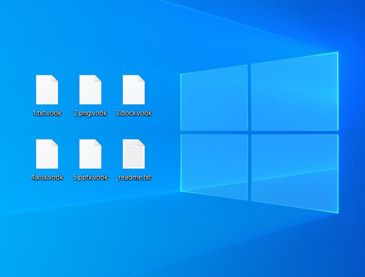
Task: Click the 4.xlsx.vook filename label
Action: 47,177
